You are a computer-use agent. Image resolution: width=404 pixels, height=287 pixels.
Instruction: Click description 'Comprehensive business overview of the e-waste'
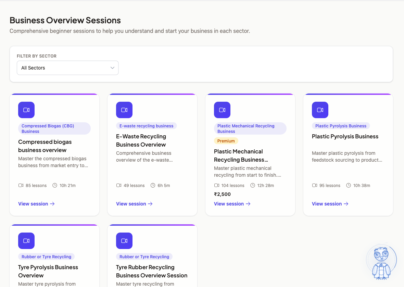tap(144, 157)
